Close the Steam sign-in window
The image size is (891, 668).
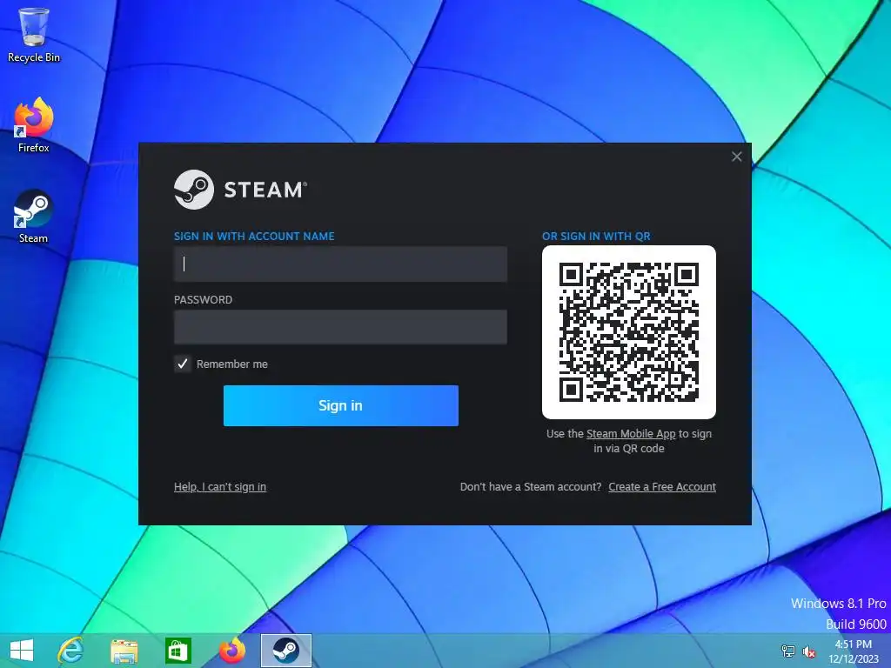[736, 157]
